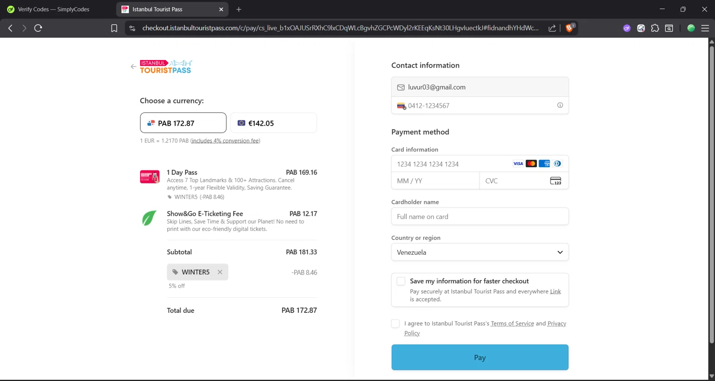The width and height of the screenshot is (715, 381).
Task: Select the PAB 172.87 currency option
Action: point(183,123)
